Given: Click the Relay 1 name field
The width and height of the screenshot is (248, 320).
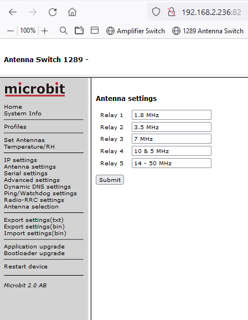Looking at the screenshot, I should (x=172, y=115).
